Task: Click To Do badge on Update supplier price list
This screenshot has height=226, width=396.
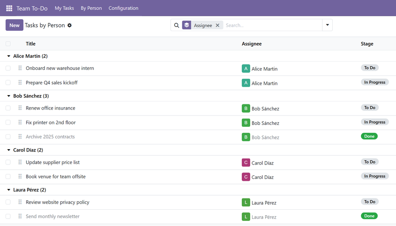Action: (x=370, y=162)
